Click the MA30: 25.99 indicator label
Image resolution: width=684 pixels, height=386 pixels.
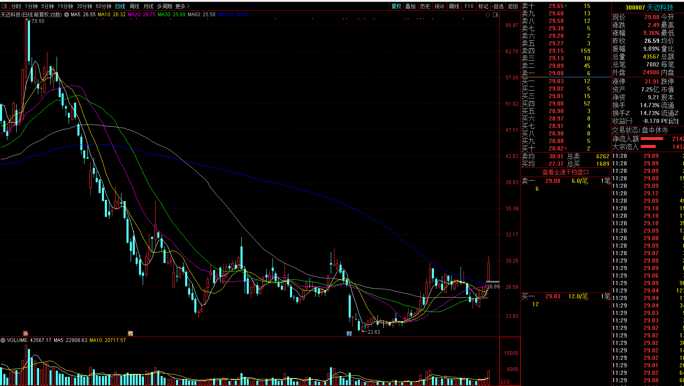click(171, 15)
